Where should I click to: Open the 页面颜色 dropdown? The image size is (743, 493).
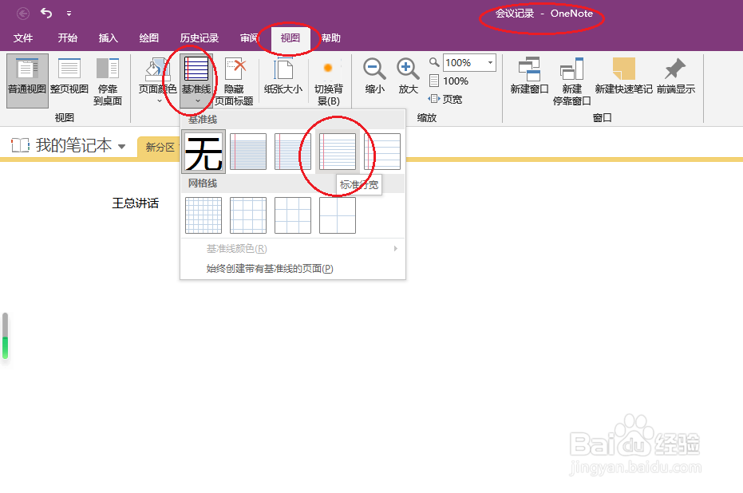[x=158, y=81]
